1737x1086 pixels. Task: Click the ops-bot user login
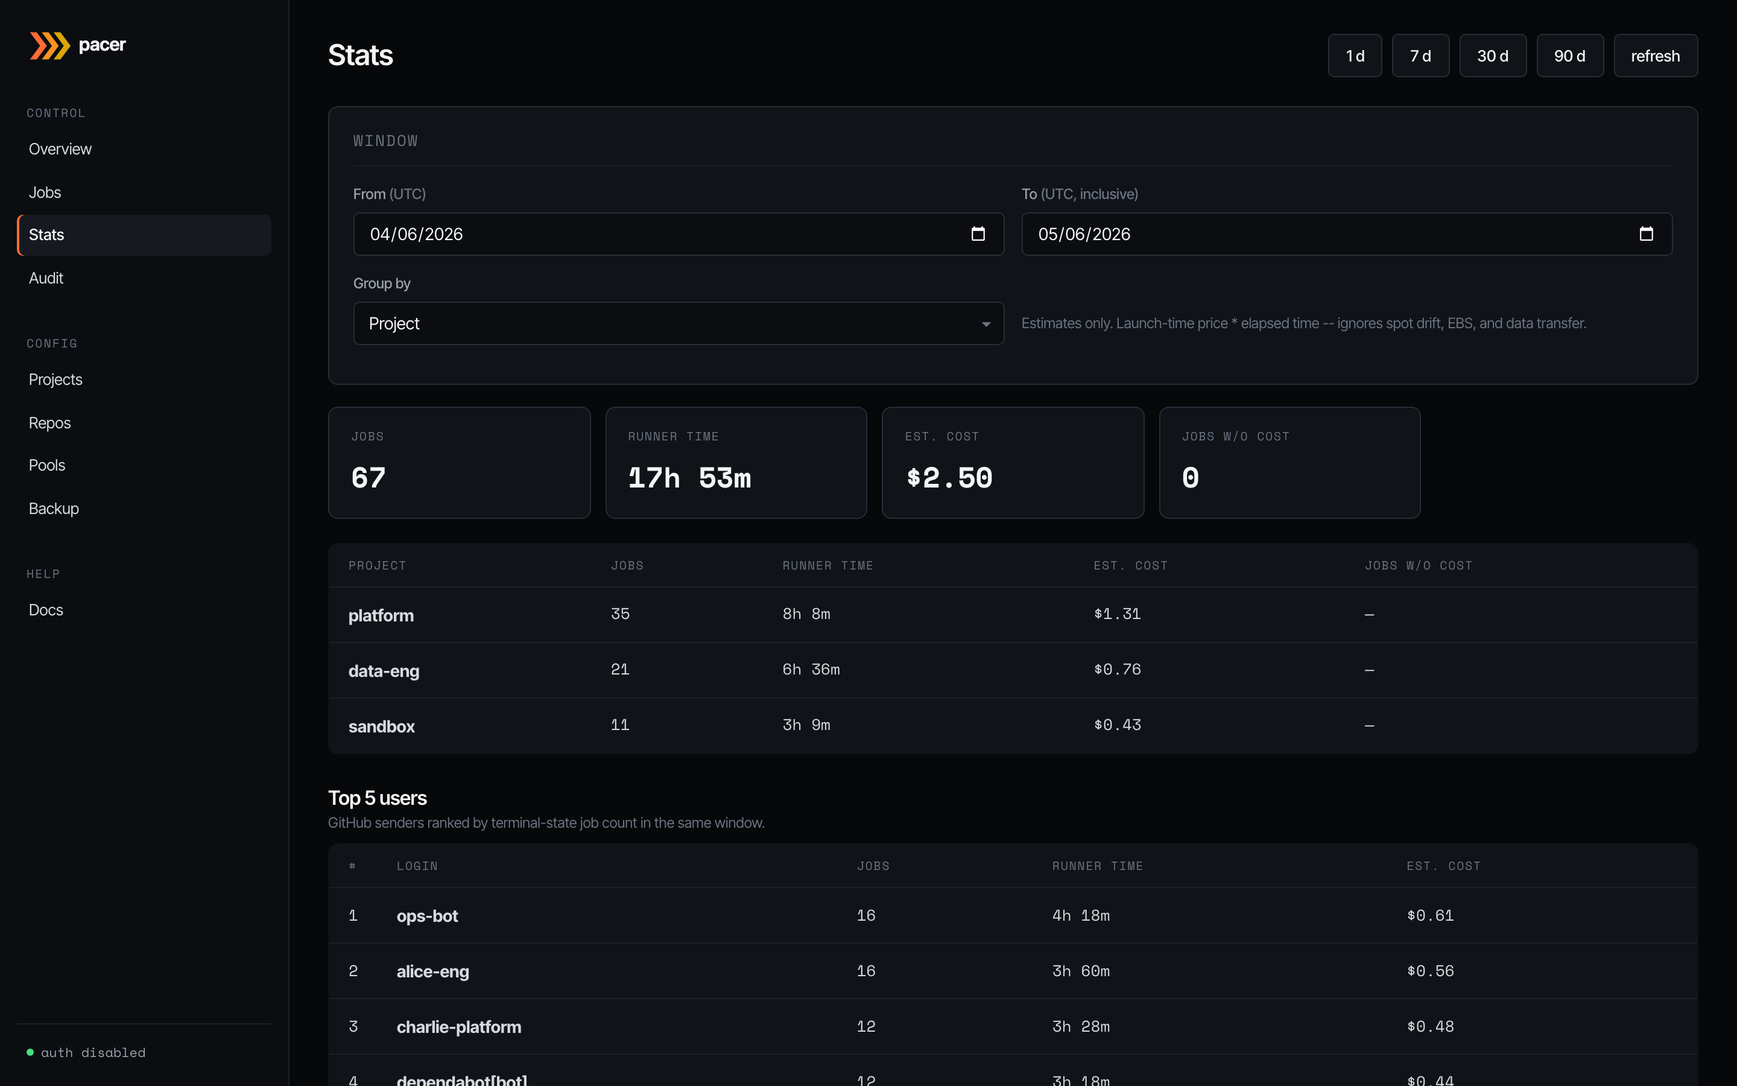click(x=427, y=916)
